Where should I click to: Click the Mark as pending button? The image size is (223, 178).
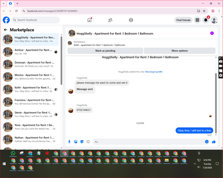pos(105,51)
